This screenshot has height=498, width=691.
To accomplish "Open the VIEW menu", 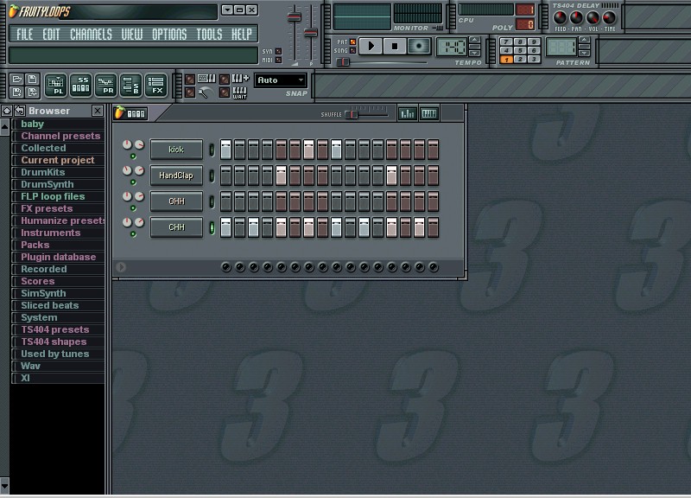I will tap(132, 34).
